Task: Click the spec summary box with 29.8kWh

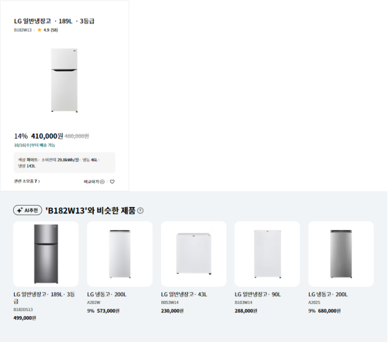Action: (x=64, y=163)
